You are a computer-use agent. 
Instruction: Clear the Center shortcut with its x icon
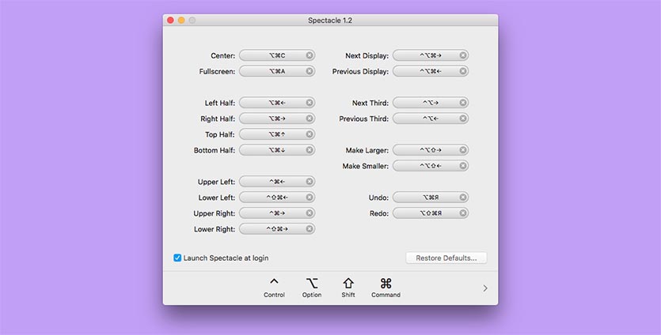(310, 55)
